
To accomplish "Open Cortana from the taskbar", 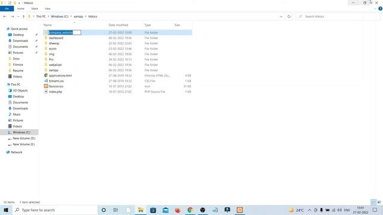I will coord(104,210).
